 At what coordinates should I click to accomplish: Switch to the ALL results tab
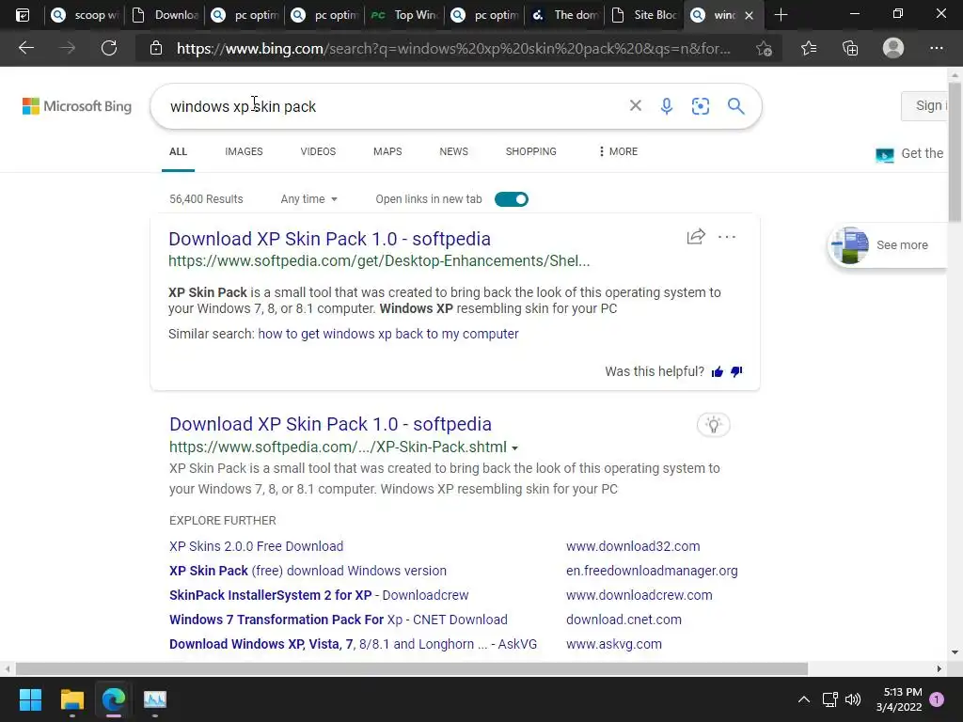[x=178, y=151]
